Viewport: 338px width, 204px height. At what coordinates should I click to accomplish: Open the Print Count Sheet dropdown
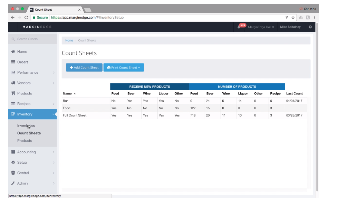[x=124, y=68]
